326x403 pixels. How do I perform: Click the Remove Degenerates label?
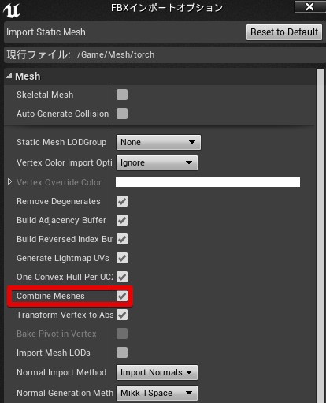(x=58, y=201)
